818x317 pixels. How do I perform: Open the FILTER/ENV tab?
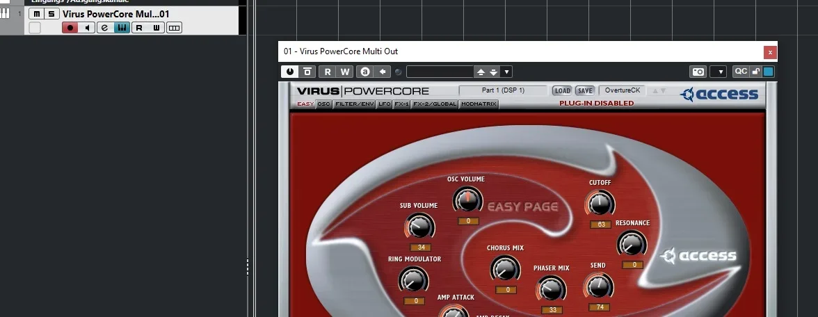355,104
